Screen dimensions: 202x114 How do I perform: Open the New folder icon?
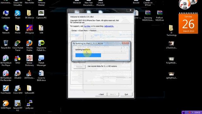point(29,2)
